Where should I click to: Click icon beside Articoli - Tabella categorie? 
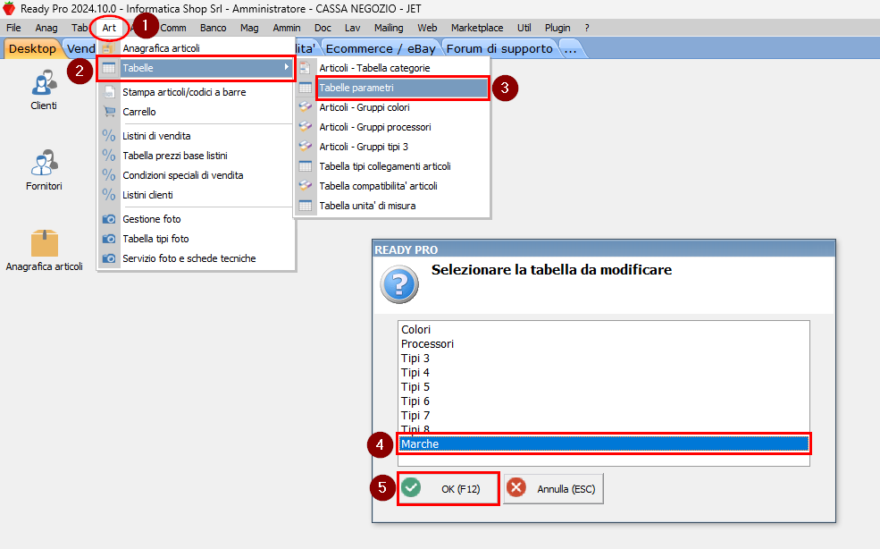tap(305, 68)
